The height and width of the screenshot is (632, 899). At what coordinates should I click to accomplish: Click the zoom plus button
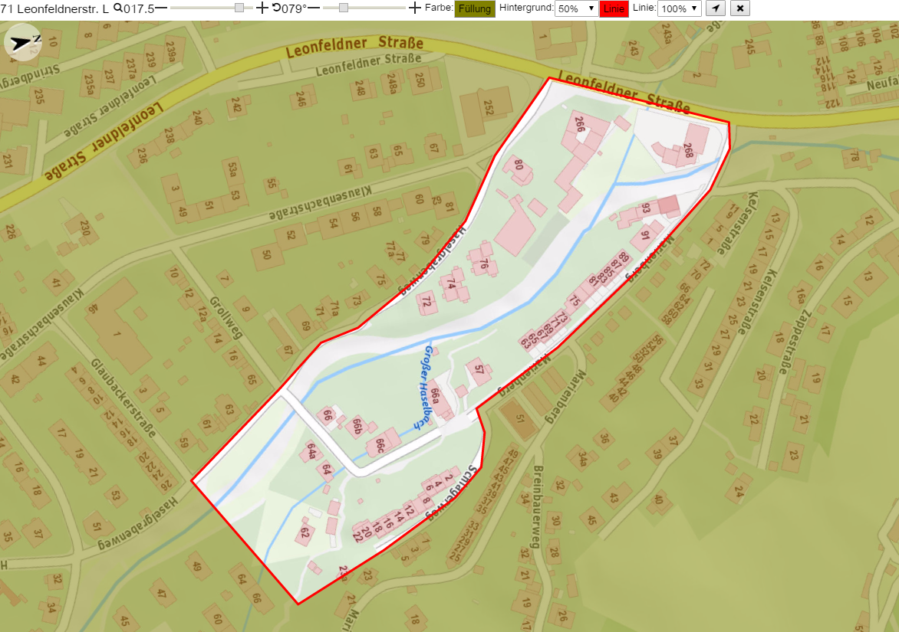[262, 8]
